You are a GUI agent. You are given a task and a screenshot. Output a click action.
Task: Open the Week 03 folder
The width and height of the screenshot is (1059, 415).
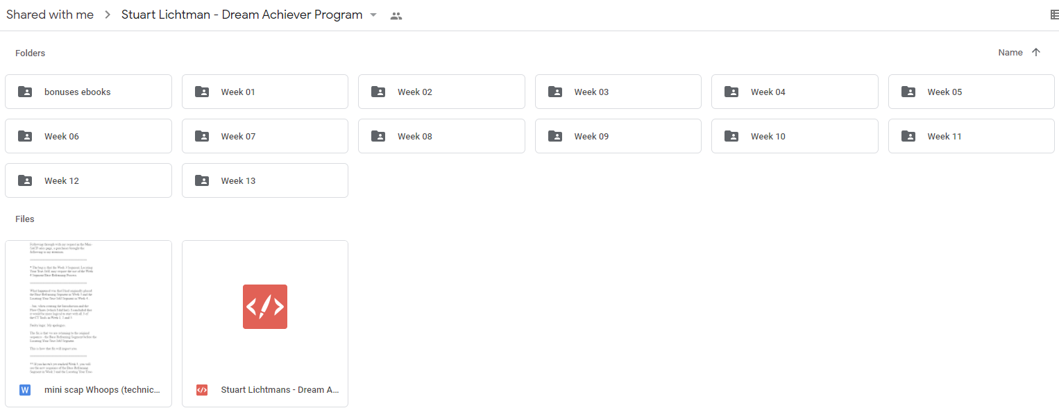[x=618, y=92]
